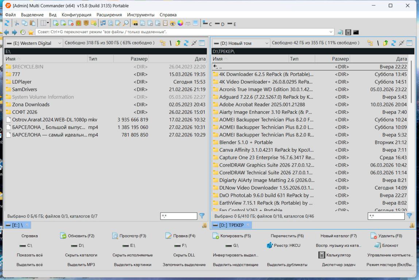419x280 pixels.
Task: Open the command line field dropdown arrow
Action: 331,32
